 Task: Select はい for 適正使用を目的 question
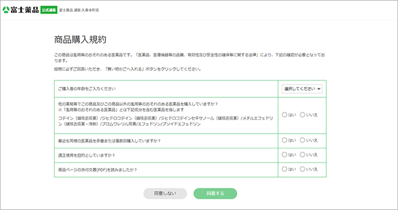pyautogui.click(x=284, y=154)
